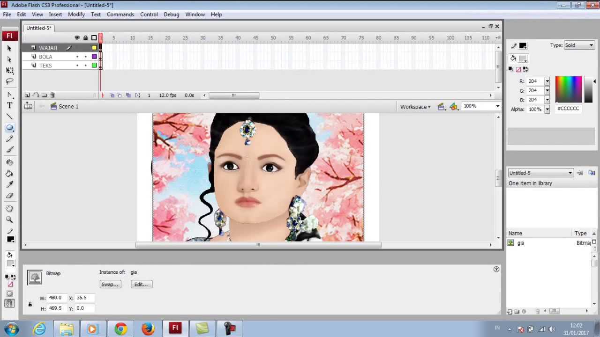Open the stage zoom 100% dropdown

pos(497,106)
